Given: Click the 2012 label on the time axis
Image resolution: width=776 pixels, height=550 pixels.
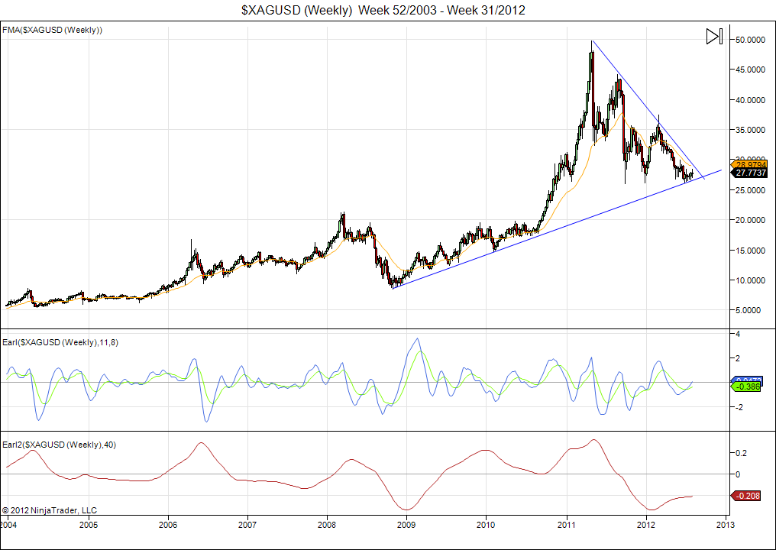Looking at the screenshot, I should pos(646,525).
